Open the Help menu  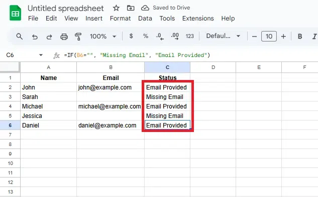[x=228, y=18]
